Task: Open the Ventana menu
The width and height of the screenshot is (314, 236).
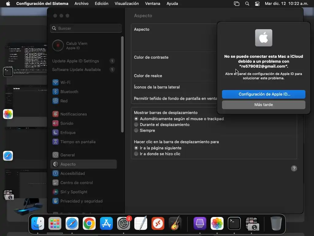Action: click(153, 4)
